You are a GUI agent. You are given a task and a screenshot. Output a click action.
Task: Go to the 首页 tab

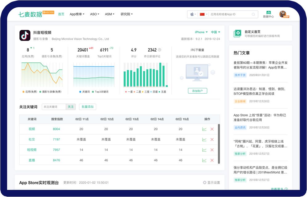[61, 14]
